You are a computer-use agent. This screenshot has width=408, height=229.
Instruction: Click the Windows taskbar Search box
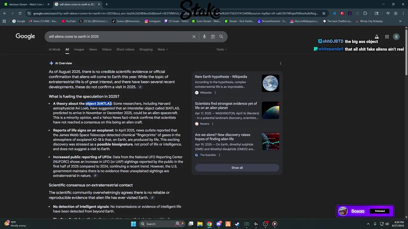click(x=163, y=224)
